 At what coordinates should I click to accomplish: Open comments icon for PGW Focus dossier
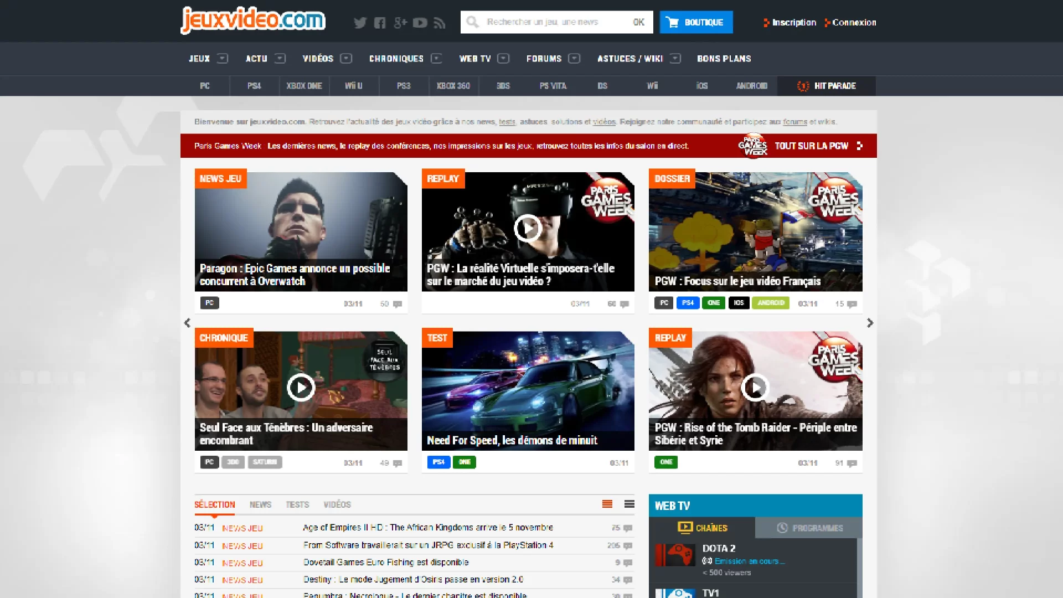click(852, 304)
